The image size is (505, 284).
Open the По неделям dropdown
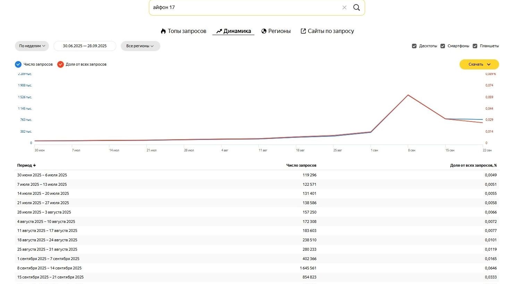[32, 46]
